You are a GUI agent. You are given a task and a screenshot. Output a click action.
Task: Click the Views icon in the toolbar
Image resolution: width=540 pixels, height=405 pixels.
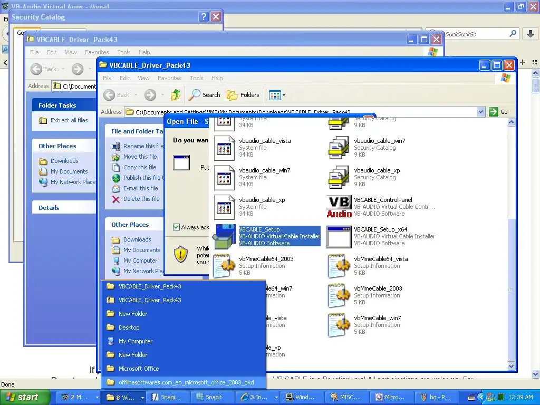[274, 95]
